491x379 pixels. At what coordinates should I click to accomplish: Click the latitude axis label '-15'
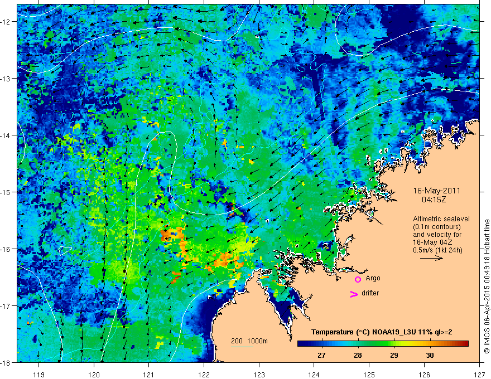coord(6,192)
